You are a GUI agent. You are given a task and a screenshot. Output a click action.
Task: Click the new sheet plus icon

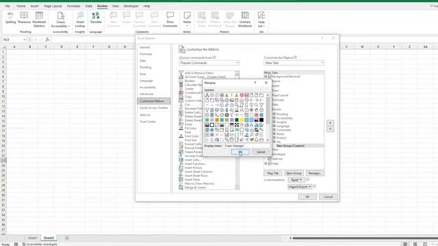point(67,238)
